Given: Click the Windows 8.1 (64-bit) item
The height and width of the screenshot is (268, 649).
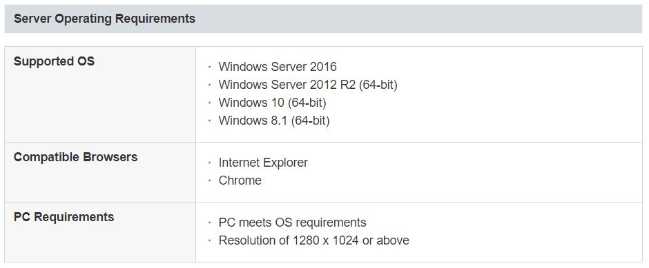Looking at the screenshot, I should pos(273,121).
